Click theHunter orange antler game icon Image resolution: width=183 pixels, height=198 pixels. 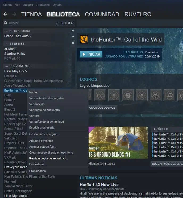[84, 39]
